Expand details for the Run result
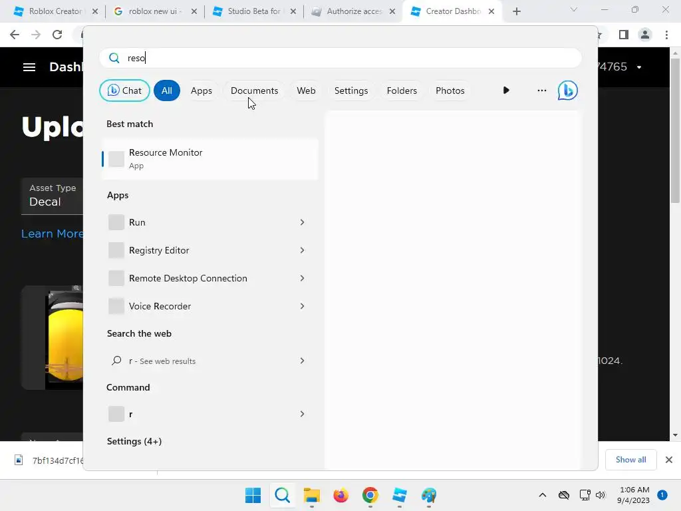This screenshot has width=681, height=511. click(303, 222)
